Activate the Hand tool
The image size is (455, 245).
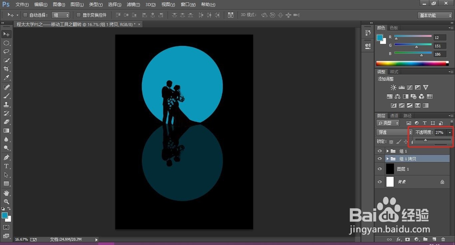(6, 193)
